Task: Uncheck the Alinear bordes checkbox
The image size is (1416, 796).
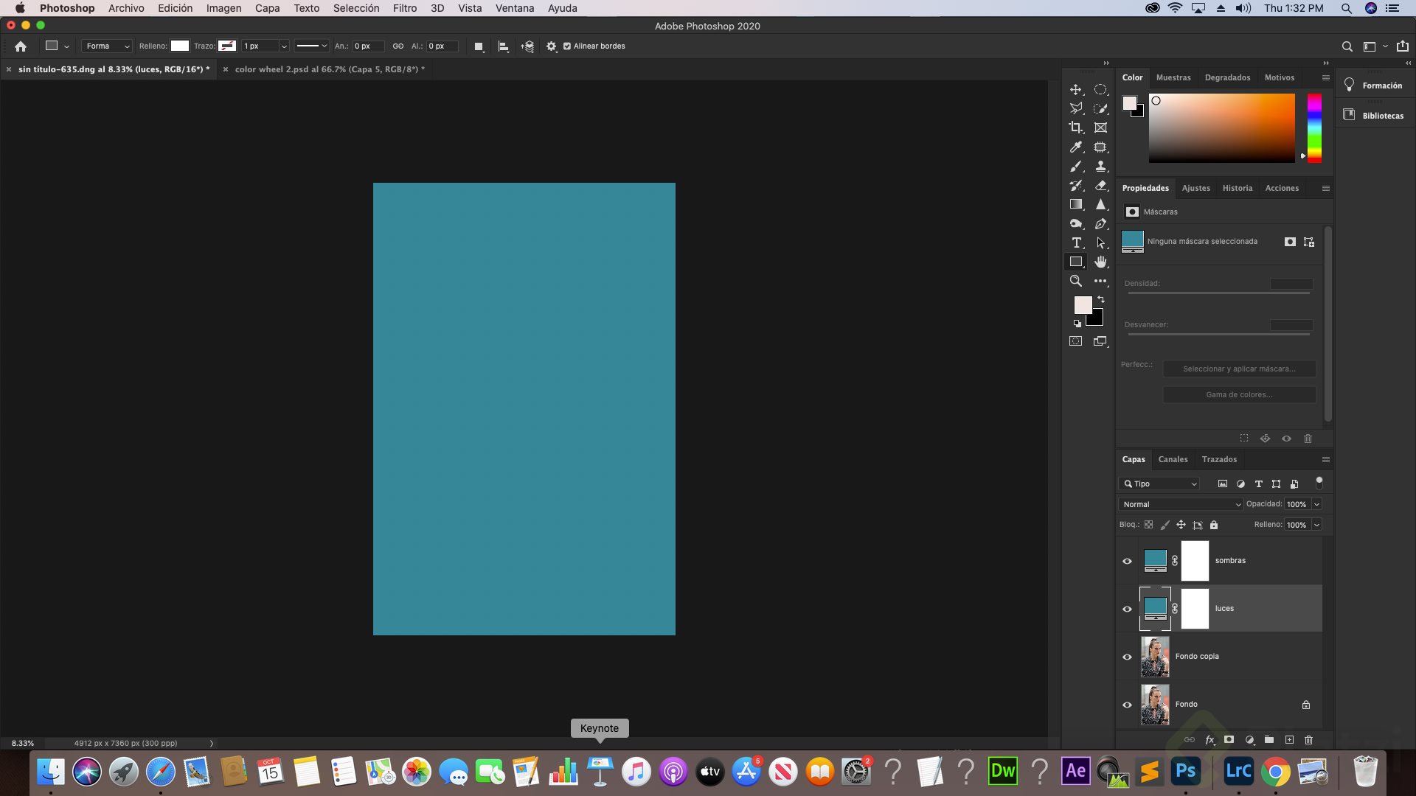Action: pyautogui.click(x=567, y=46)
